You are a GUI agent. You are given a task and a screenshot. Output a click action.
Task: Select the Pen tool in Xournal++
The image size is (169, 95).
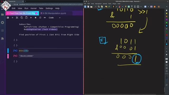coord(114,7)
